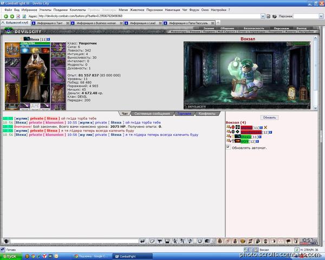Image resolution: width=325 pixels, height=260 pixels.
Task: Click Инвентарь link in game header
Action: 179,32
